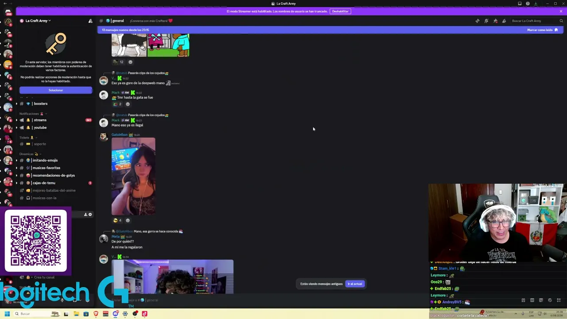Dismiss the Streamer mode banner
The image size is (567, 319).
(x=561, y=11)
